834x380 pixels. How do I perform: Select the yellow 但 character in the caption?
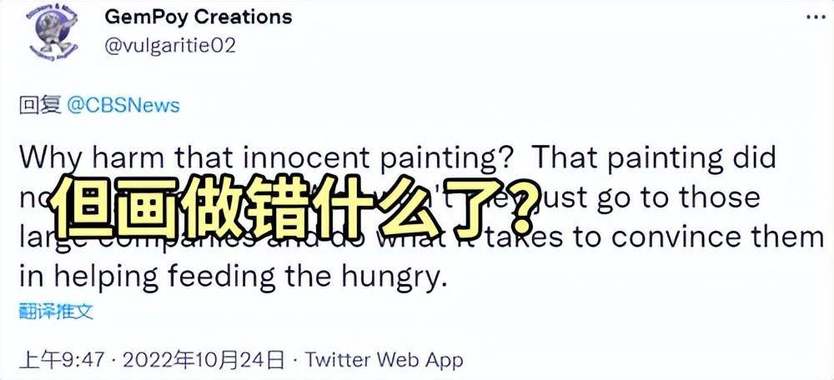tap(81, 206)
